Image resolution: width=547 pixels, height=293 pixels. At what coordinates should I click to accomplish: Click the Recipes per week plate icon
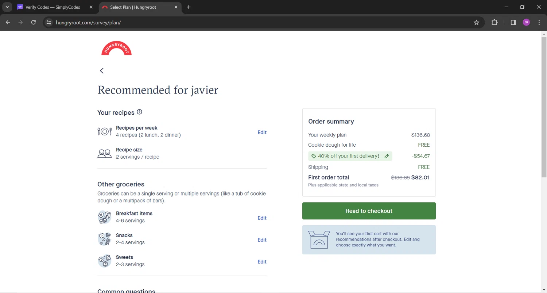pyautogui.click(x=105, y=131)
